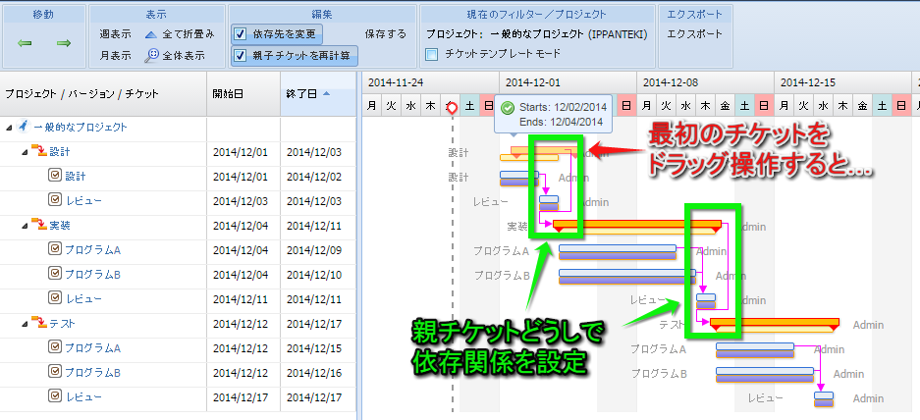Image resolution: width=920 pixels, height=420 pixels.
Task: Click the エクスポート export button
Action: click(694, 33)
